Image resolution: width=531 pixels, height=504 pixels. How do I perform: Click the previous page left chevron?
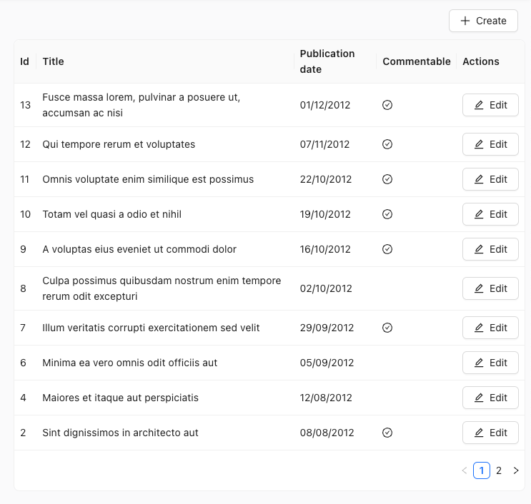[x=464, y=470]
